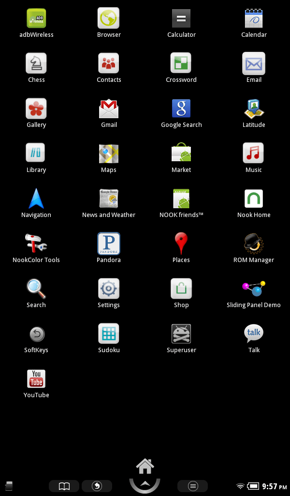290x496 pixels.
Task: Open ROM Manager
Action: click(254, 244)
